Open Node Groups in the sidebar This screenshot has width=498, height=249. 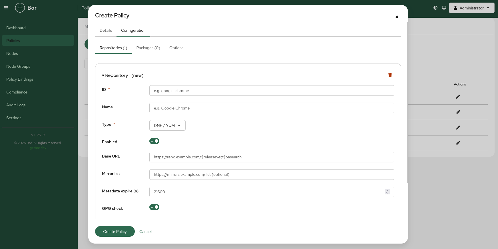pos(38,66)
